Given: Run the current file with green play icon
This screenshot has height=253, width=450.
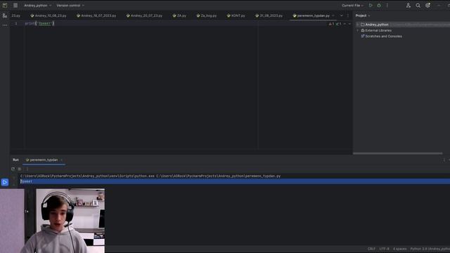Looking at the screenshot, I should point(371,6).
